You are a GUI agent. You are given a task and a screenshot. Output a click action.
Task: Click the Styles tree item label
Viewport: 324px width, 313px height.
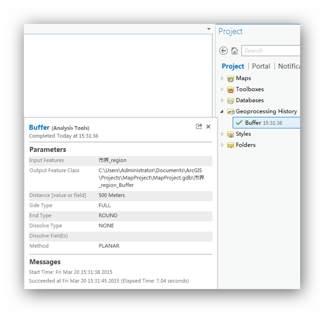click(x=244, y=134)
